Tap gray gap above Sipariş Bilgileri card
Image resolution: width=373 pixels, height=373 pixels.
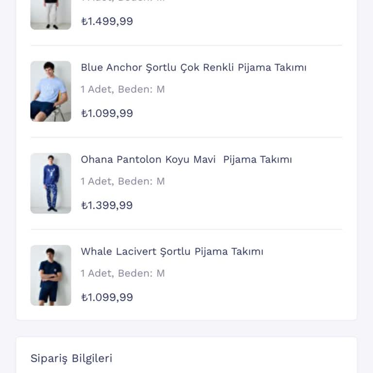186,329
